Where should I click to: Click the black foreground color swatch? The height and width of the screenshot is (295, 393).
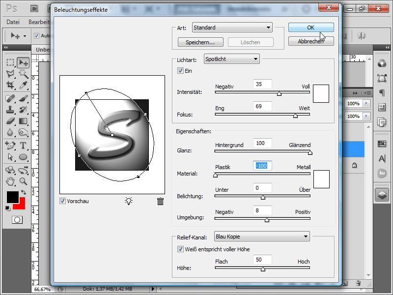pyautogui.click(x=13, y=197)
